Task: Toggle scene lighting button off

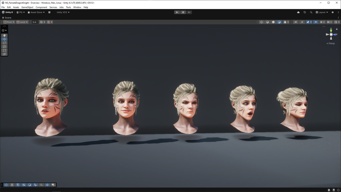Action: pyautogui.click(x=302, y=22)
